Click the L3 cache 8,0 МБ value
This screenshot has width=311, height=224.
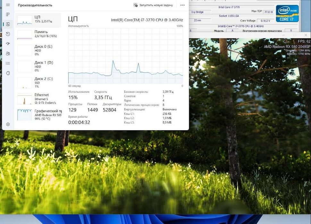tap(167, 122)
